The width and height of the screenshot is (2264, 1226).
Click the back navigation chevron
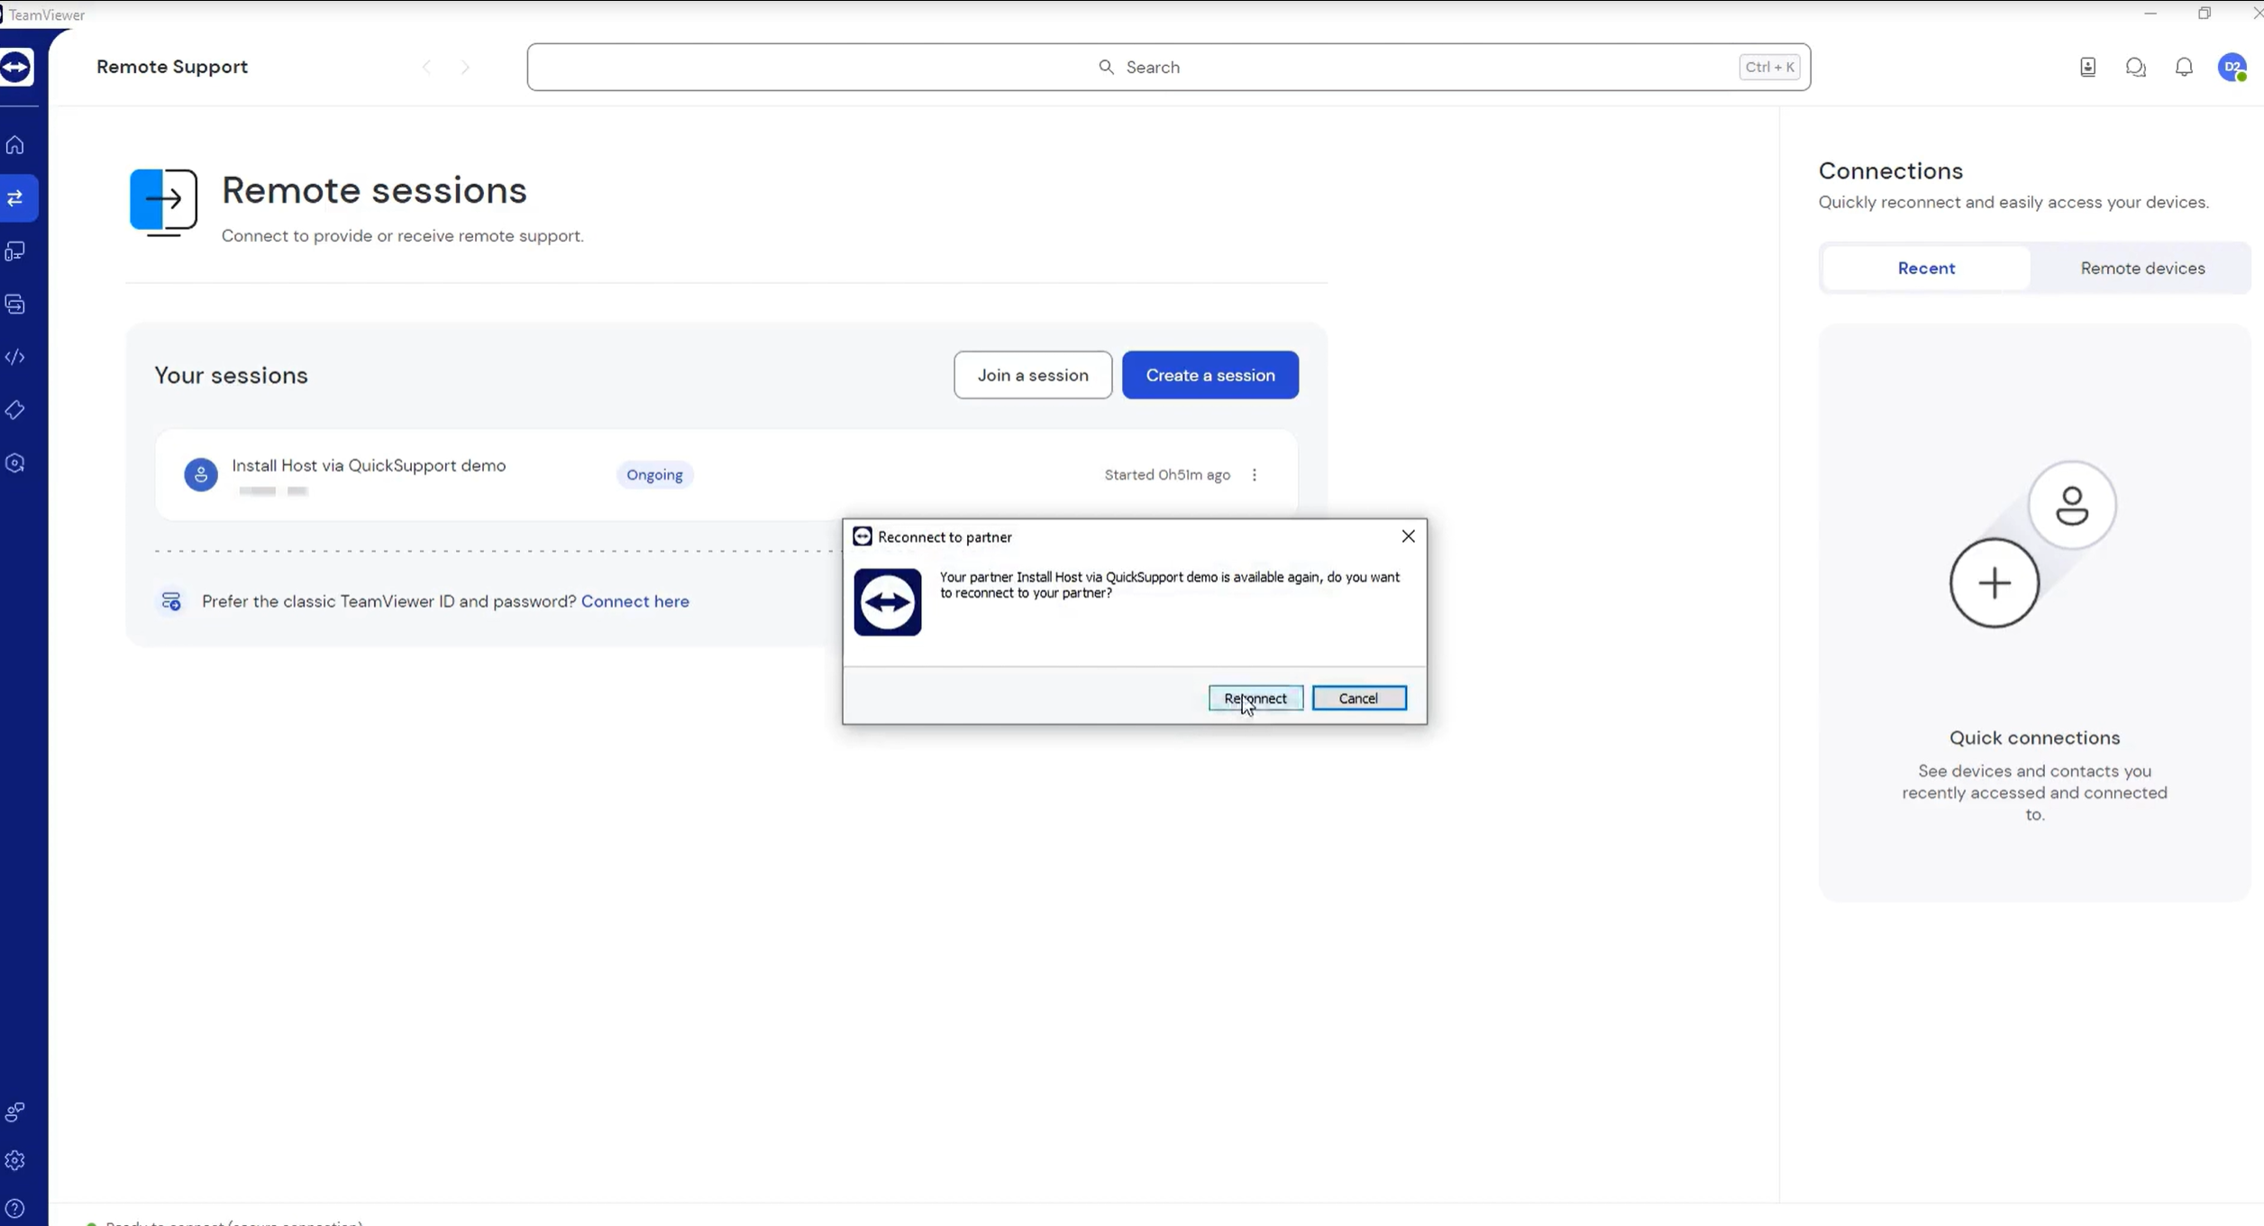pyautogui.click(x=427, y=68)
